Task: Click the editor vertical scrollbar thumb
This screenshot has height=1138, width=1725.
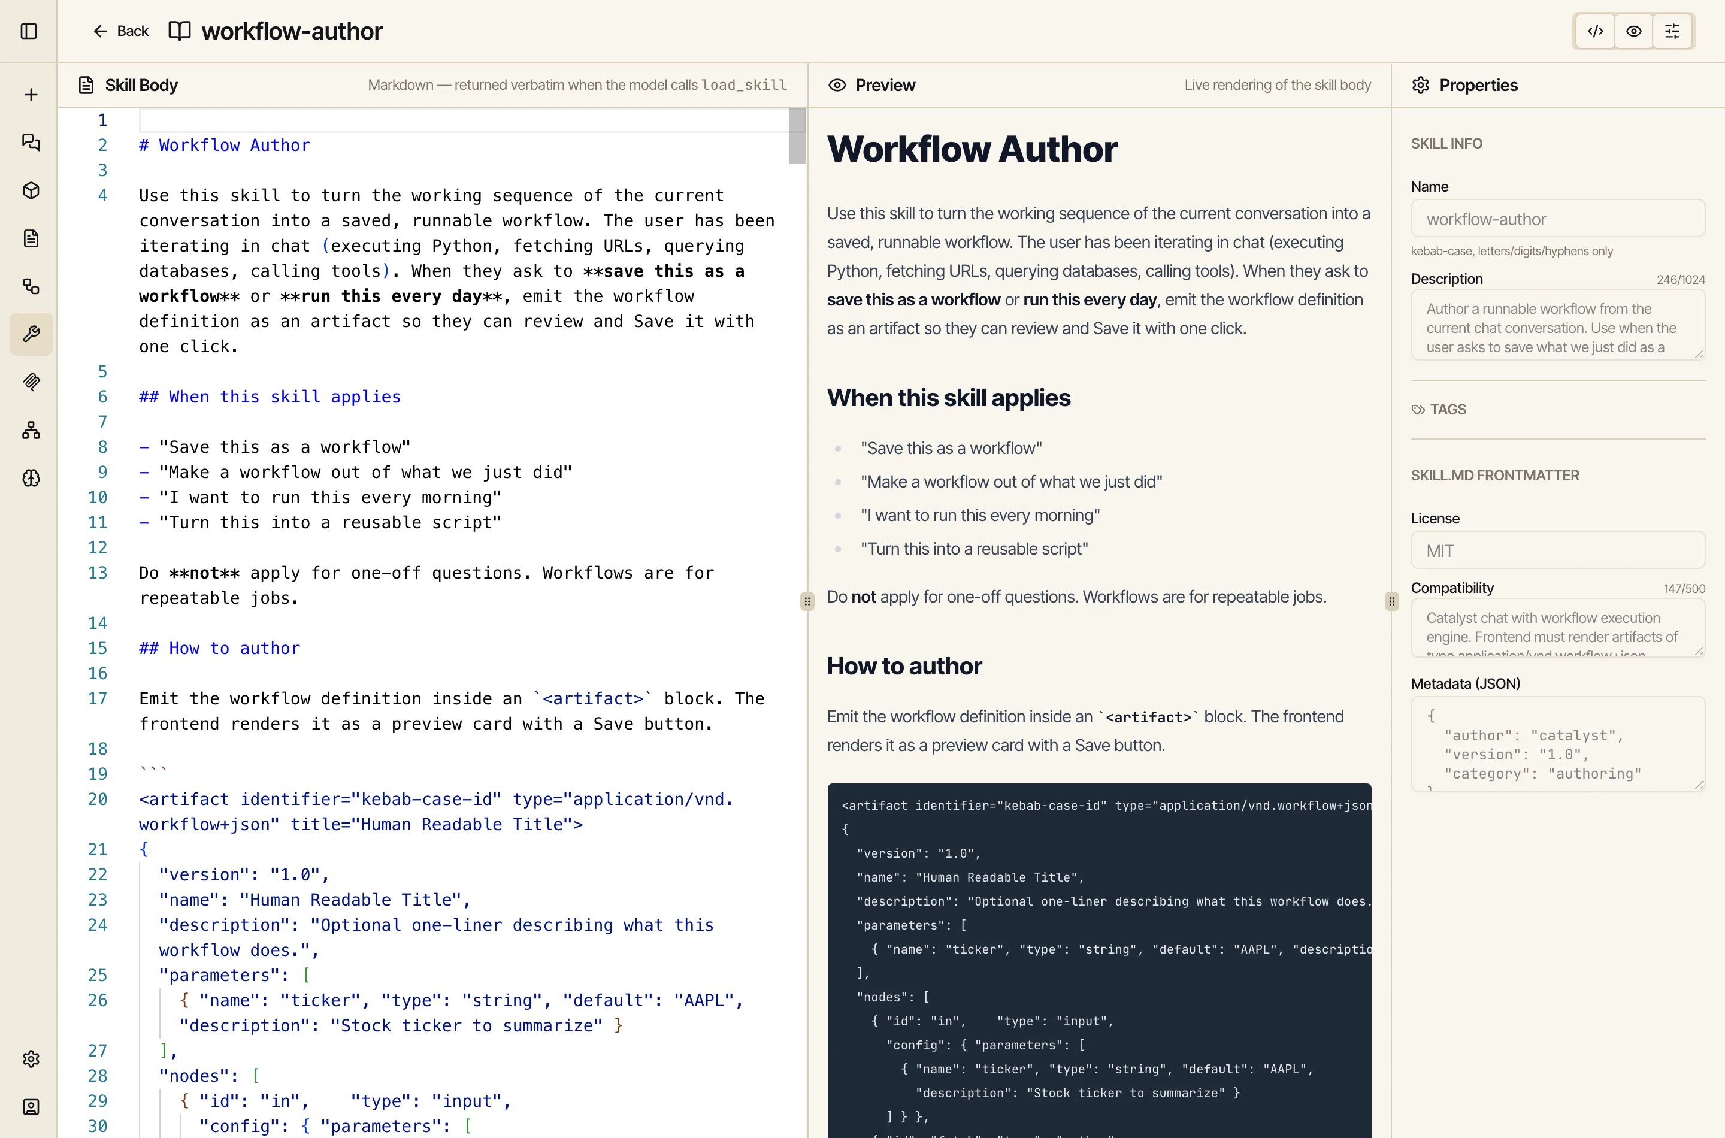Action: point(797,137)
